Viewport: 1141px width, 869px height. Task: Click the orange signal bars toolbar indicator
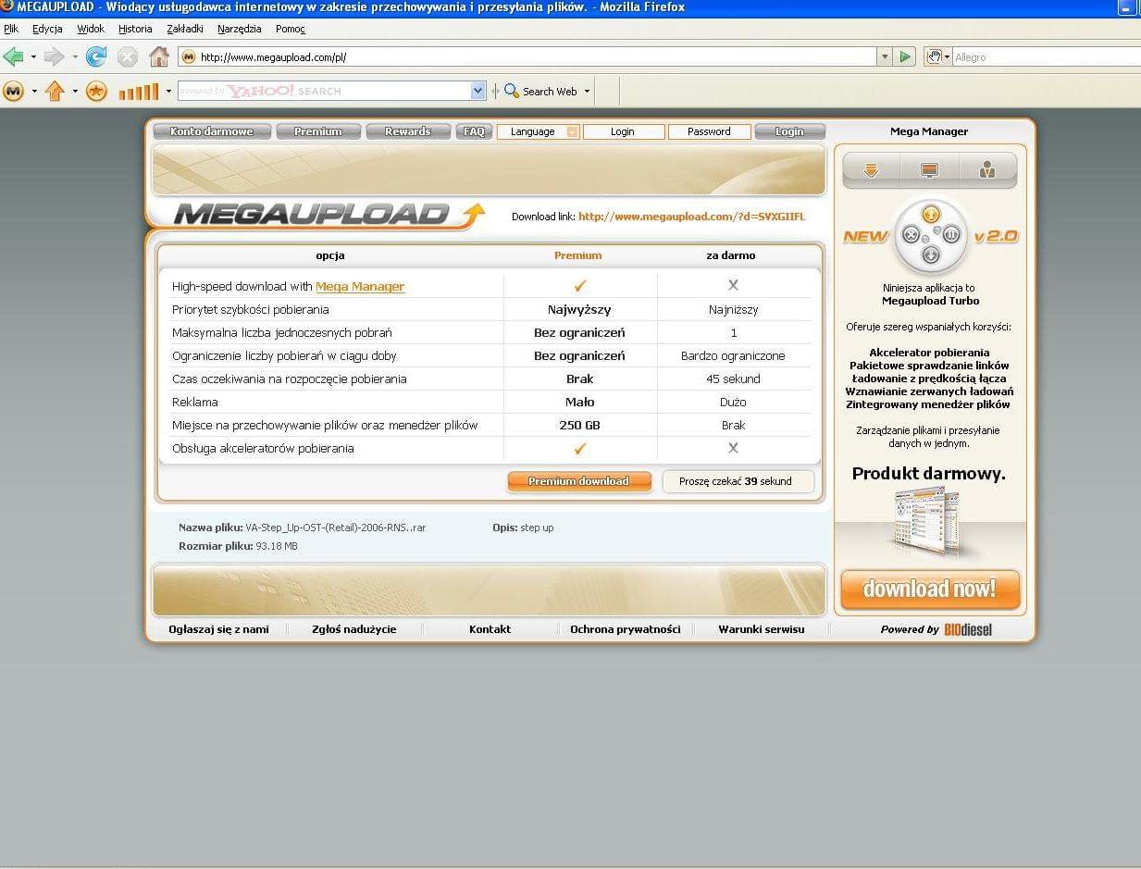[139, 92]
